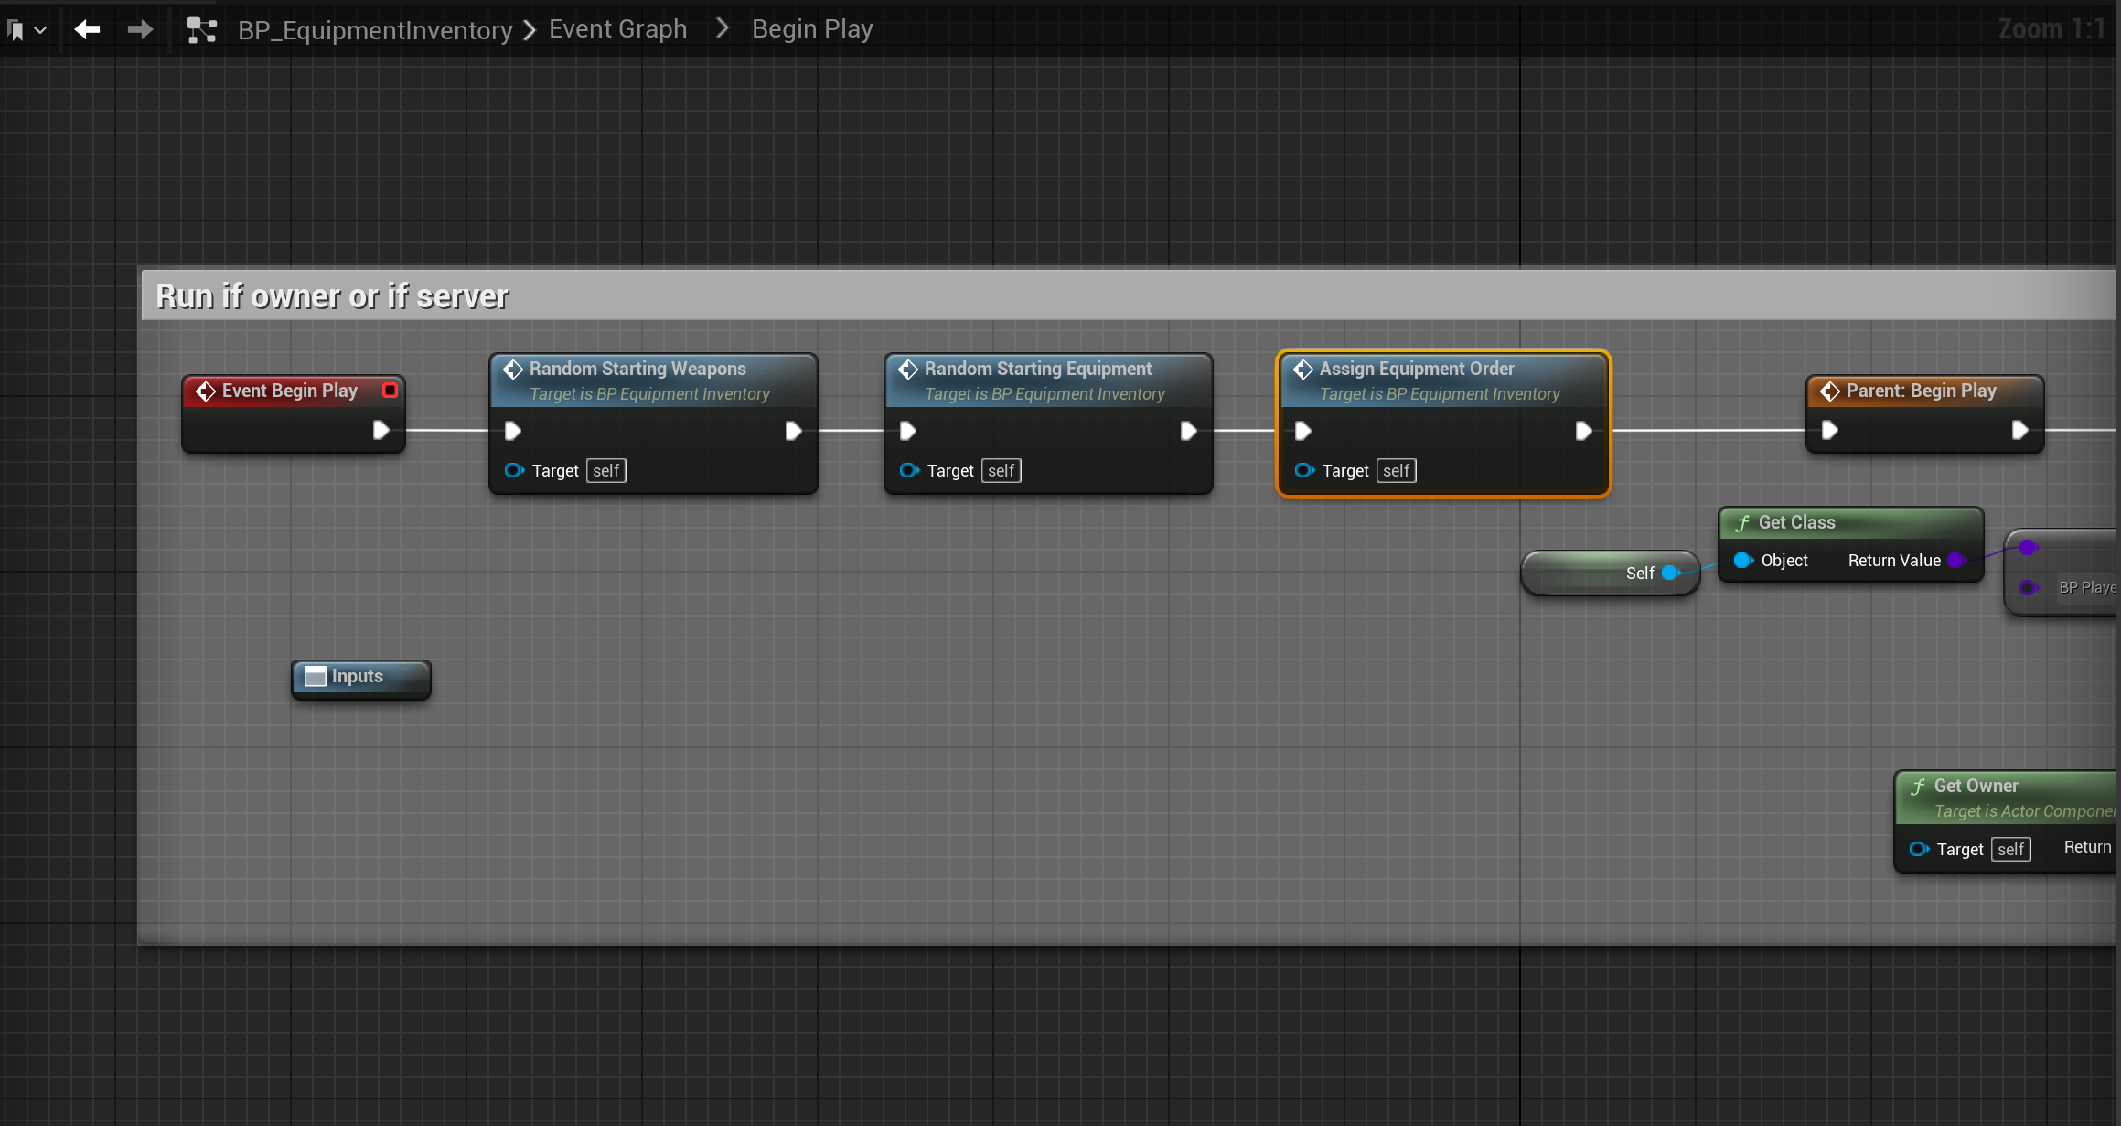This screenshot has width=2121, height=1126.
Task: Click breadcrumb chevron after Event Graph
Action: [x=723, y=28]
